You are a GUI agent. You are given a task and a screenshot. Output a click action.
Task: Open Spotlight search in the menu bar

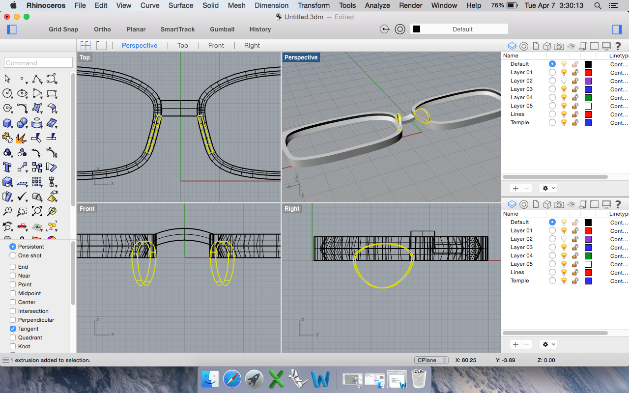click(598, 5)
